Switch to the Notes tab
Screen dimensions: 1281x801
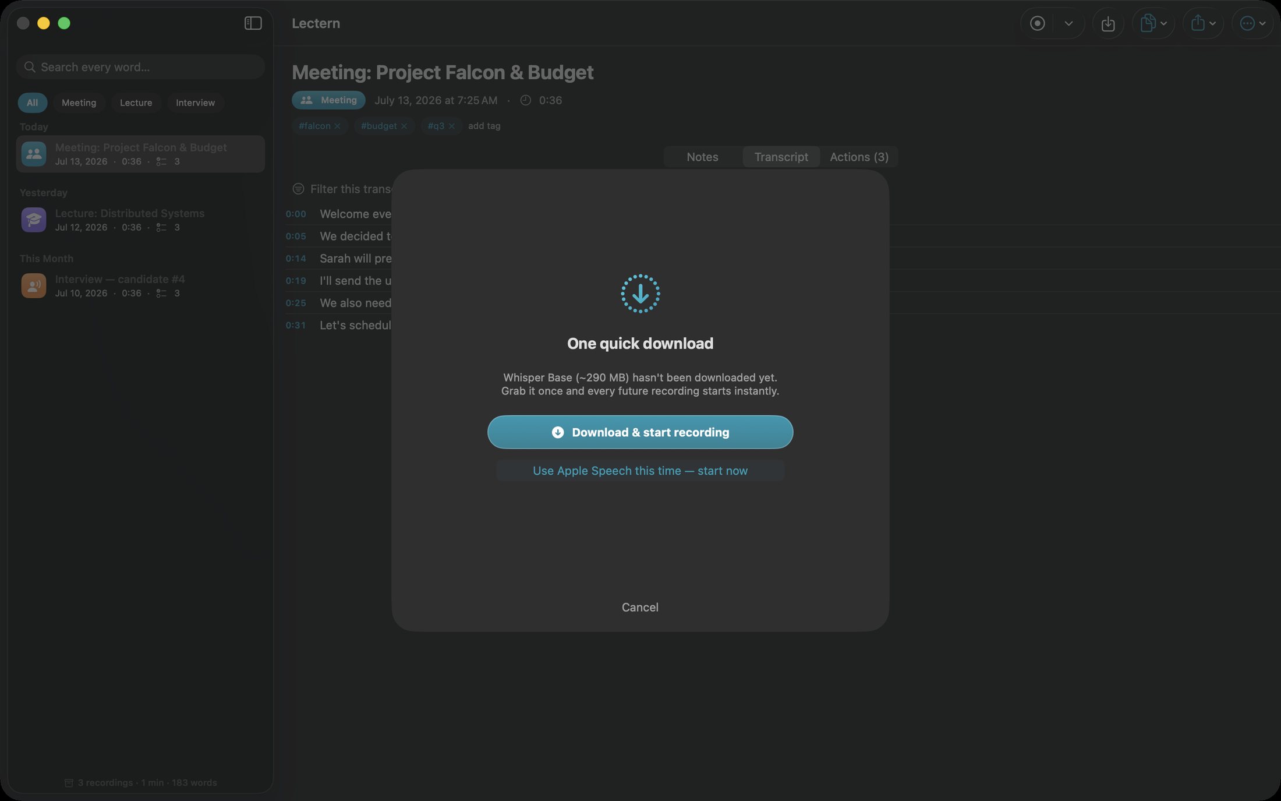pos(702,157)
